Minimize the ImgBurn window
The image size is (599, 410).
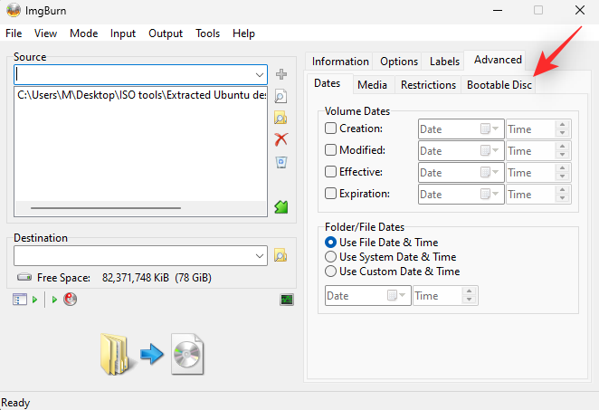[498, 10]
